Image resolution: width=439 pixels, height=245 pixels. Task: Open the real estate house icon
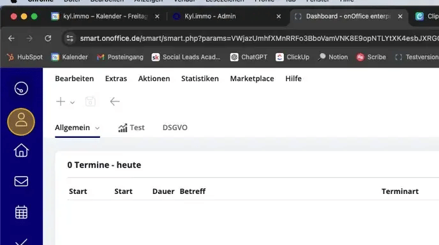21,151
